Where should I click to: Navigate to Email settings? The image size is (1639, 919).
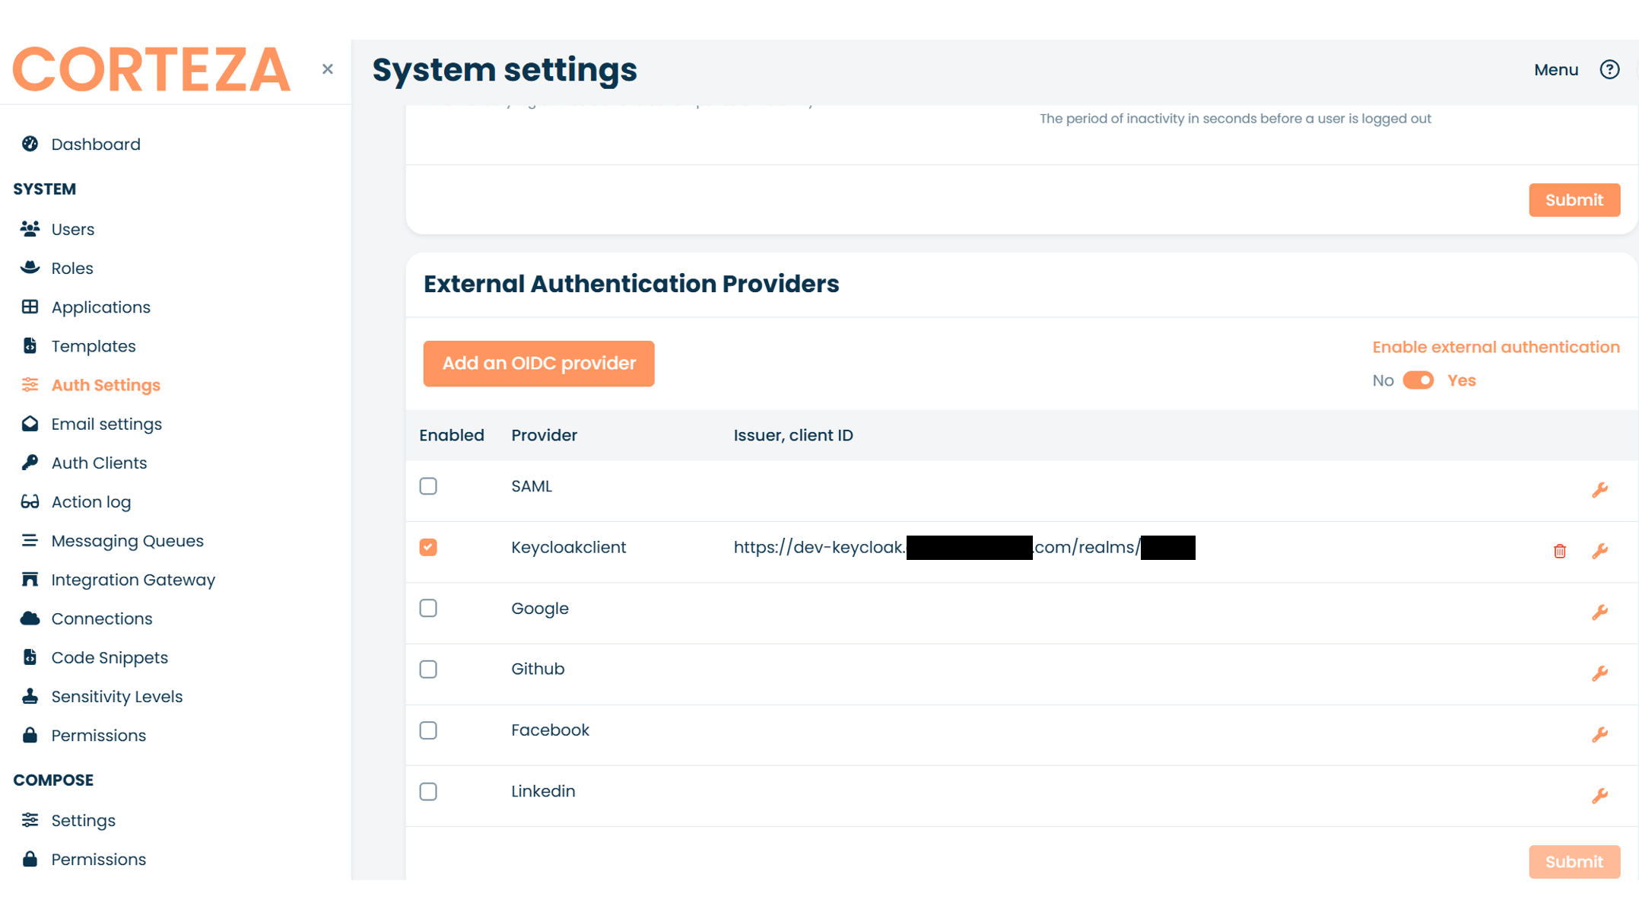pyautogui.click(x=106, y=424)
